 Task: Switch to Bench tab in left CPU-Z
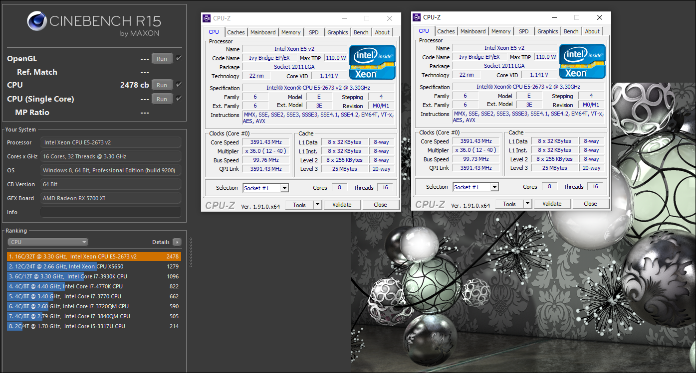[x=361, y=32]
